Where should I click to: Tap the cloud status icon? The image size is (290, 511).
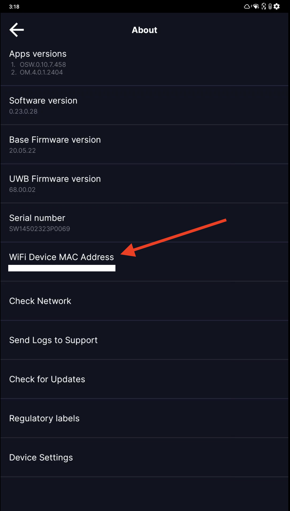coord(247,7)
